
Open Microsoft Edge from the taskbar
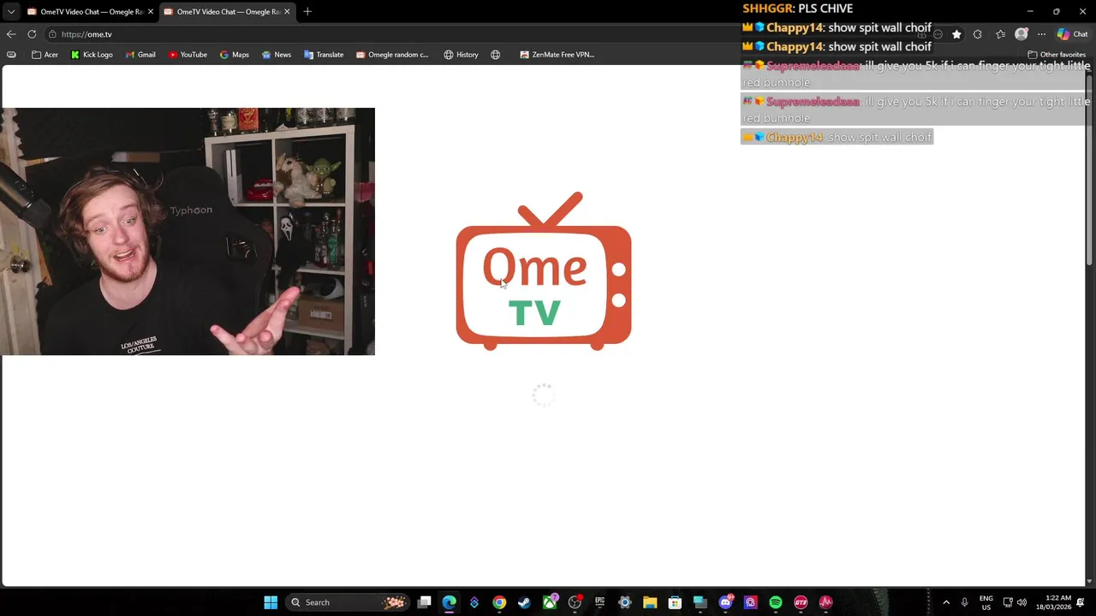pos(449,602)
